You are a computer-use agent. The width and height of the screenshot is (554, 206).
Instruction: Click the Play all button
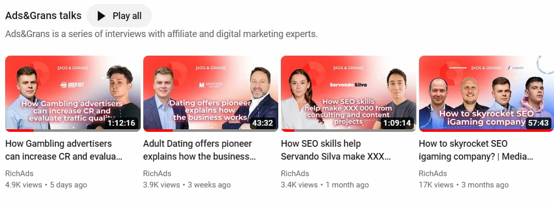pyautogui.click(x=119, y=16)
